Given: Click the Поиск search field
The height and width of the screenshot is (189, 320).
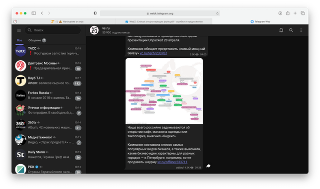Looking at the screenshot, I should click(53, 30).
